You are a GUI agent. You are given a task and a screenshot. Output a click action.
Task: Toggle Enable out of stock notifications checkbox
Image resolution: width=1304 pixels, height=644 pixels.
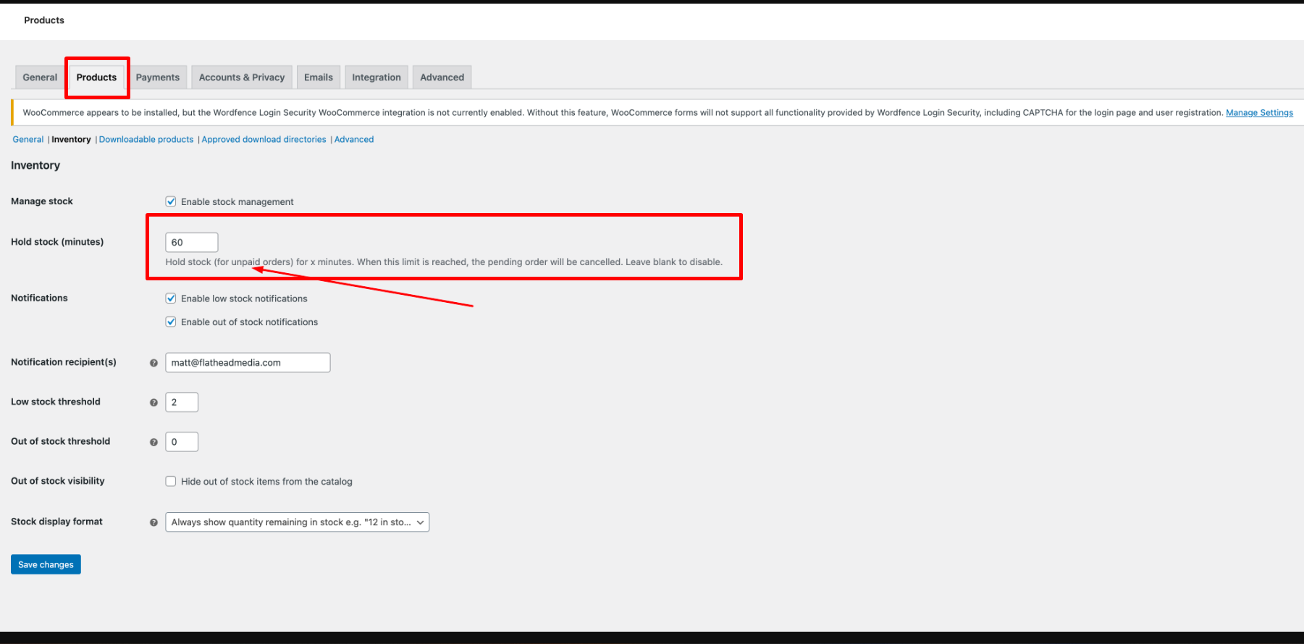(171, 322)
